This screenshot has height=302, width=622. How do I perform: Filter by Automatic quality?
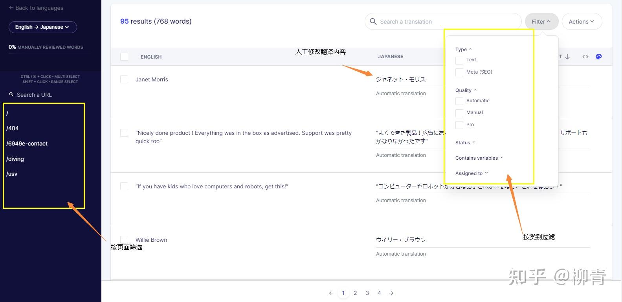click(x=459, y=101)
